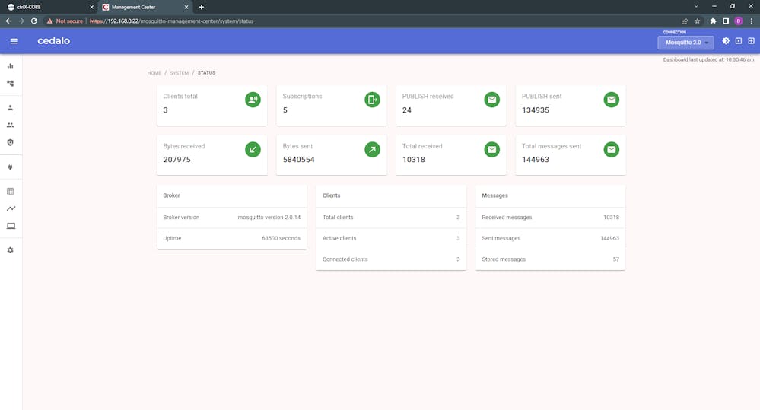Screen dimensions: 760x410
Task: Open the topic tree sidebar icon
Action: (x=11, y=83)
